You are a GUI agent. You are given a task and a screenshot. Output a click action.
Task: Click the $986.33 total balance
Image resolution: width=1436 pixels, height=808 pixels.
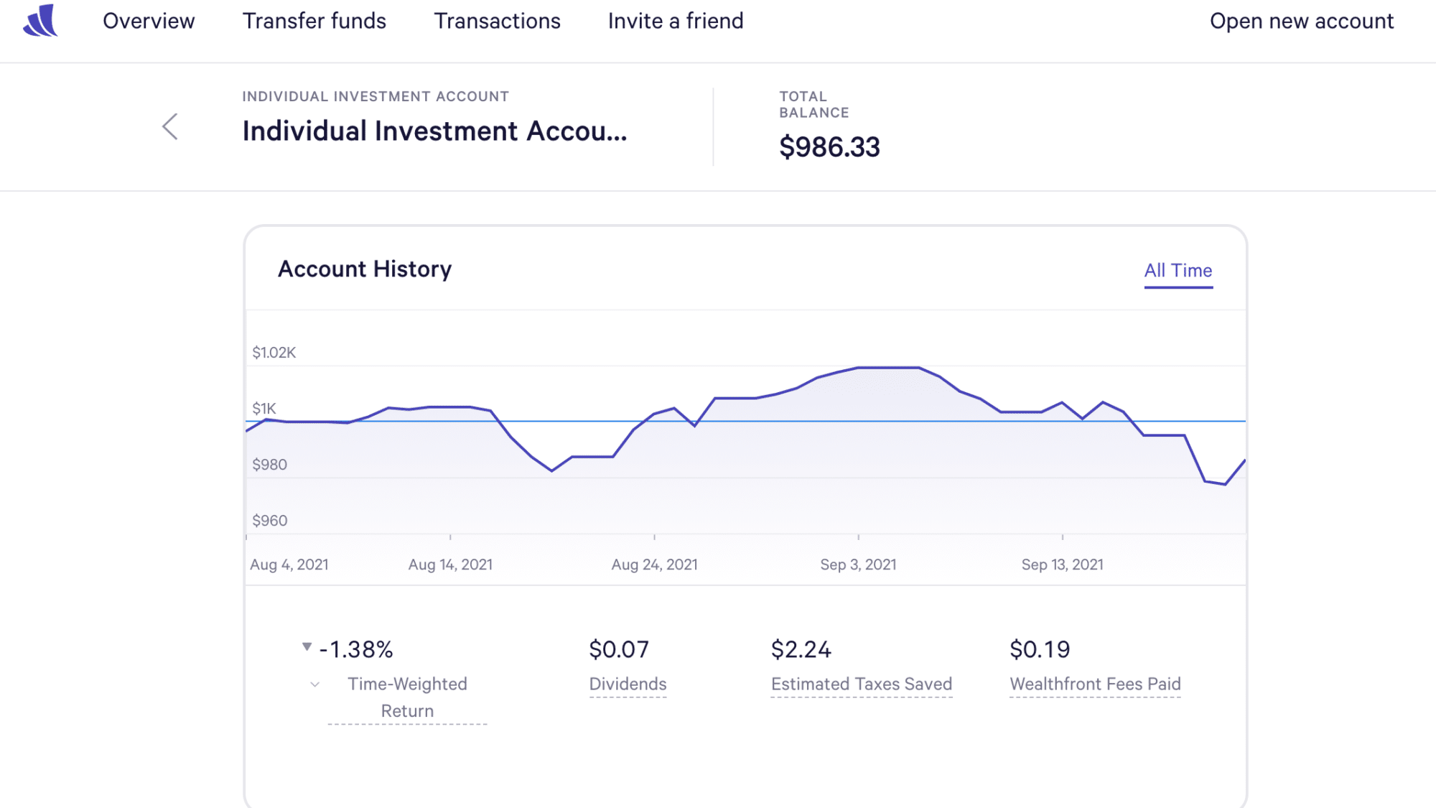pos(829,147)
